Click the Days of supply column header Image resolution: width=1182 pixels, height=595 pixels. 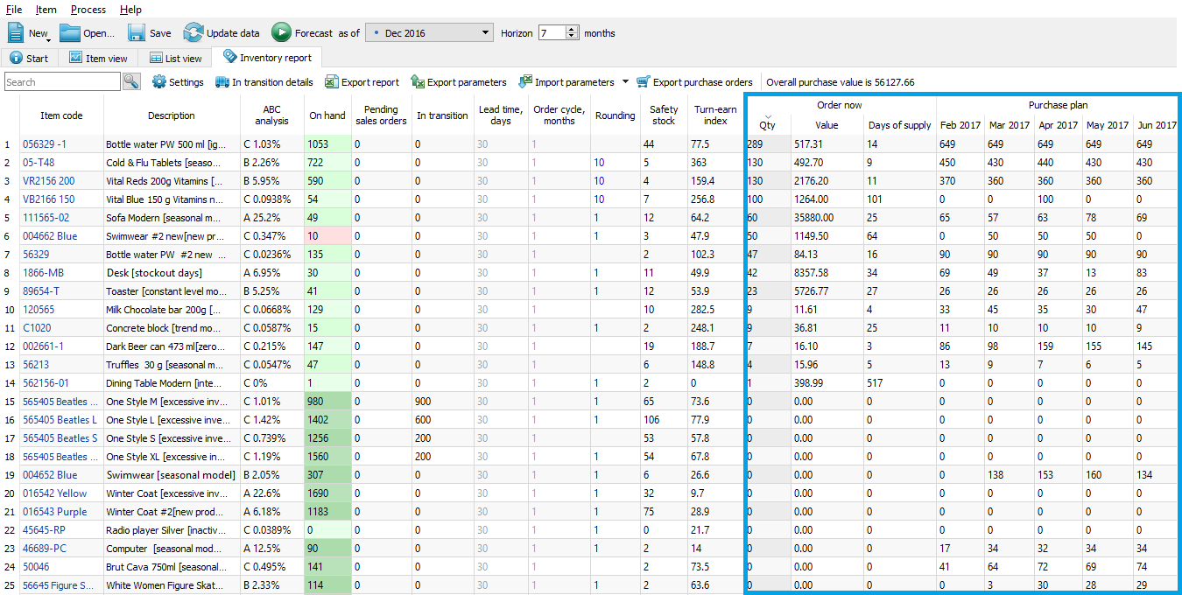pyautogui.click(x=899, y=125)
